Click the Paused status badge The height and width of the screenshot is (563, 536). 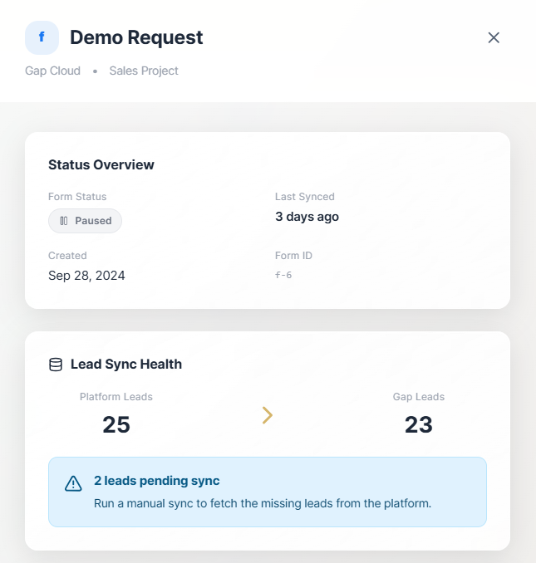tap(85, 220)
